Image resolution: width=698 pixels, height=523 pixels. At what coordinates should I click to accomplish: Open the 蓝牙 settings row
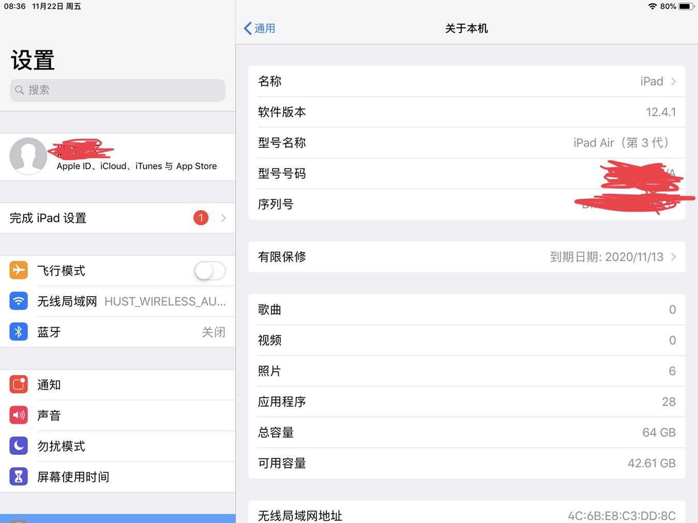(x=118, y=332)
